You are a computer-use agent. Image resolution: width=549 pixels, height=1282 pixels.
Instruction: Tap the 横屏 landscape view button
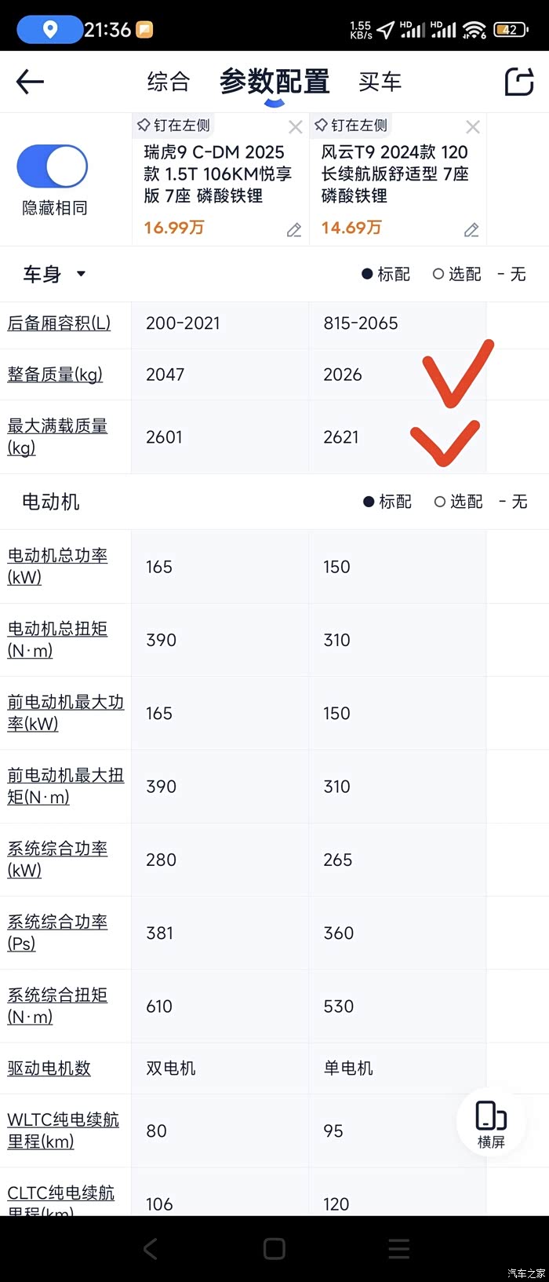pos(490,1121)
